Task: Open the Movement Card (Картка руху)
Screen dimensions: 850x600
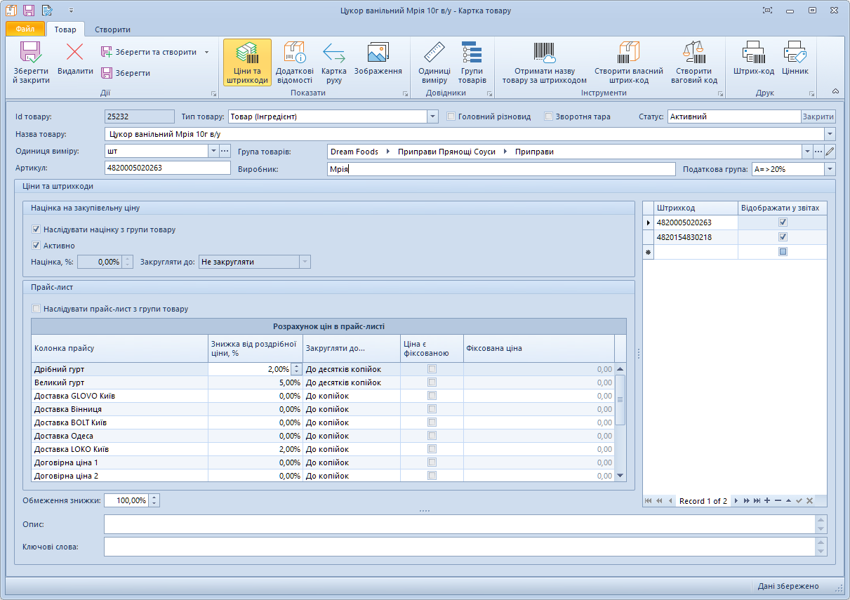Action: pos(333,62)
